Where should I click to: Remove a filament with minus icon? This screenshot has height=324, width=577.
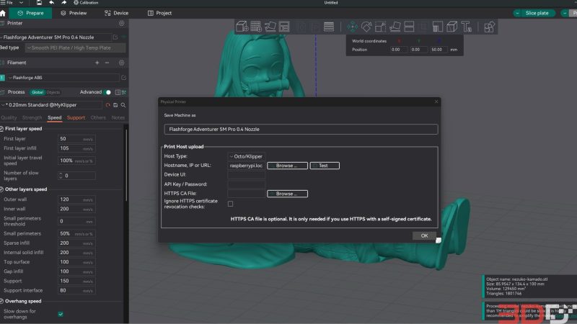(107, 63)
